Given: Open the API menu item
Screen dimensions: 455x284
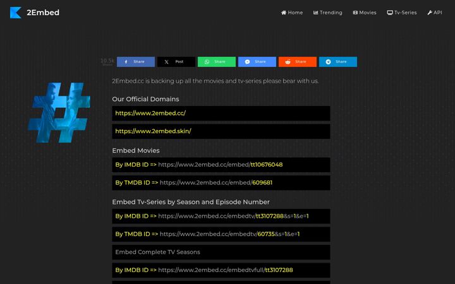Looking at the screenshot, I should click(435, 13).
